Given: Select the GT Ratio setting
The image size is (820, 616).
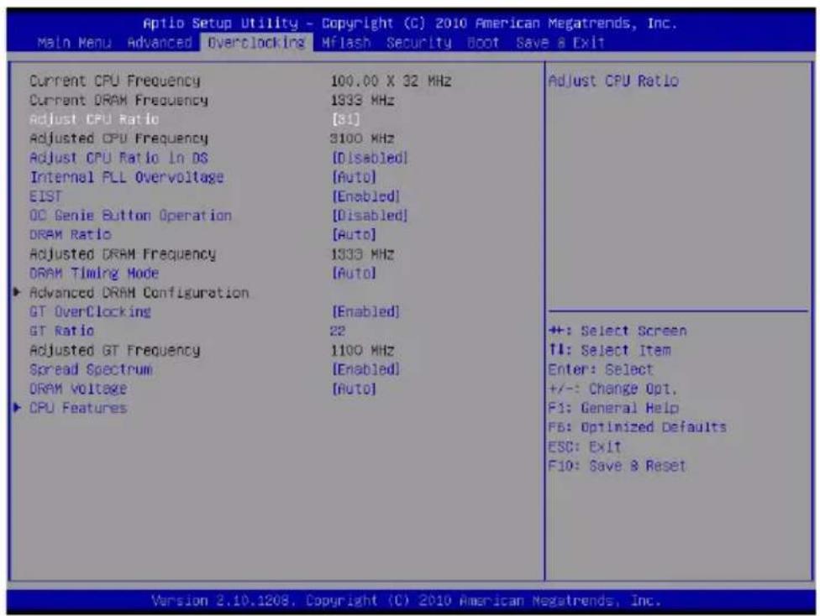Looking at the screenshot, I should 61,331.
